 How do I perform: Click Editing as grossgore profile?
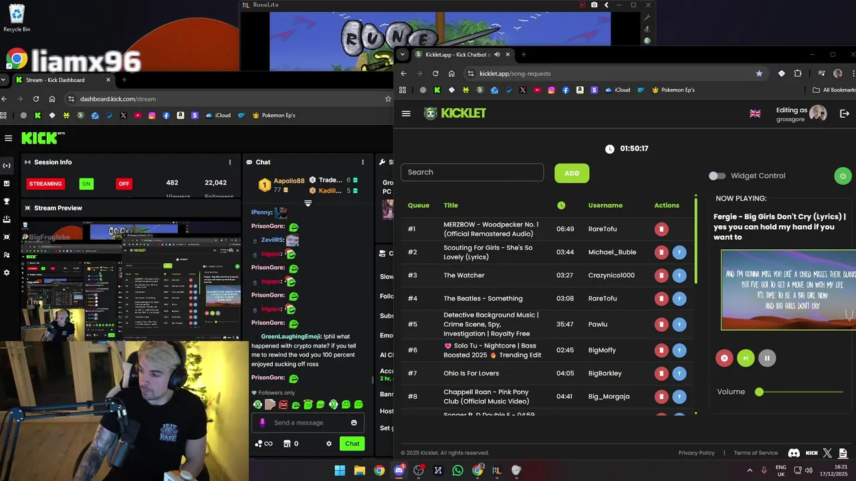click(801, 114)
